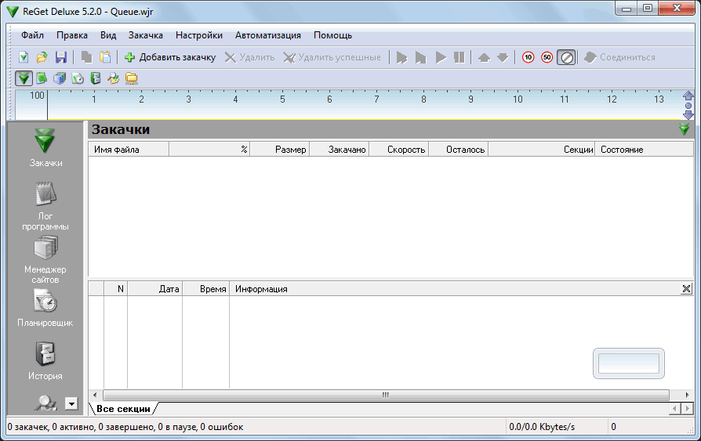The image size is (701, 441).
Task: Toggle the no speed limit sign
Action: coord(566,57)
